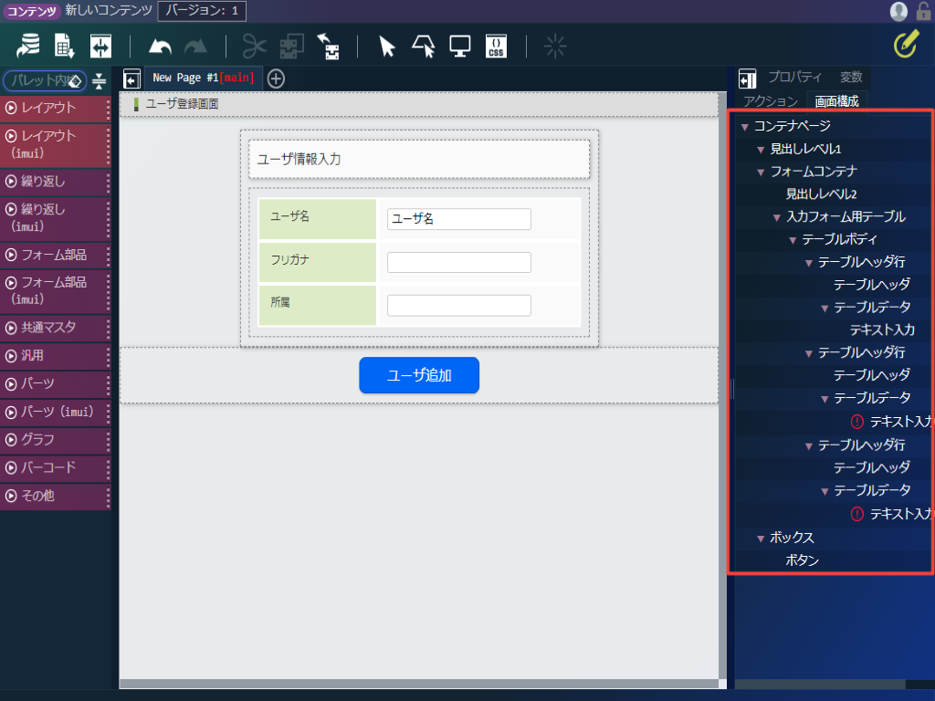Collapse the フォームコンテナ tree node
935x701 pixels.
click(x=761, y=173)
